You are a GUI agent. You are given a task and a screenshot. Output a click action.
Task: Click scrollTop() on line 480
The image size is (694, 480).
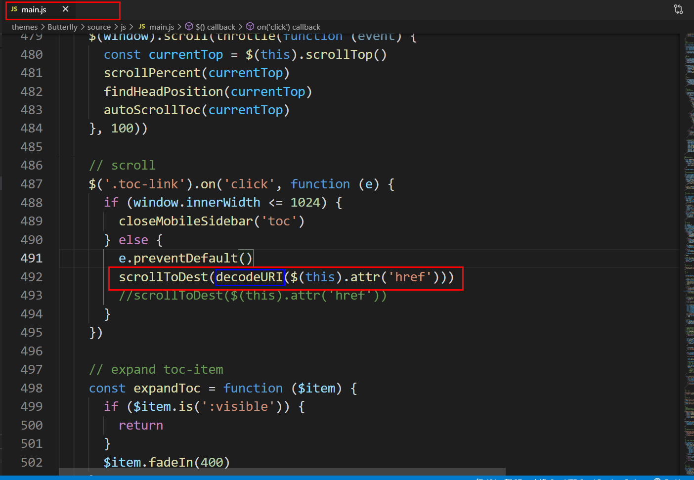[346, 54]
